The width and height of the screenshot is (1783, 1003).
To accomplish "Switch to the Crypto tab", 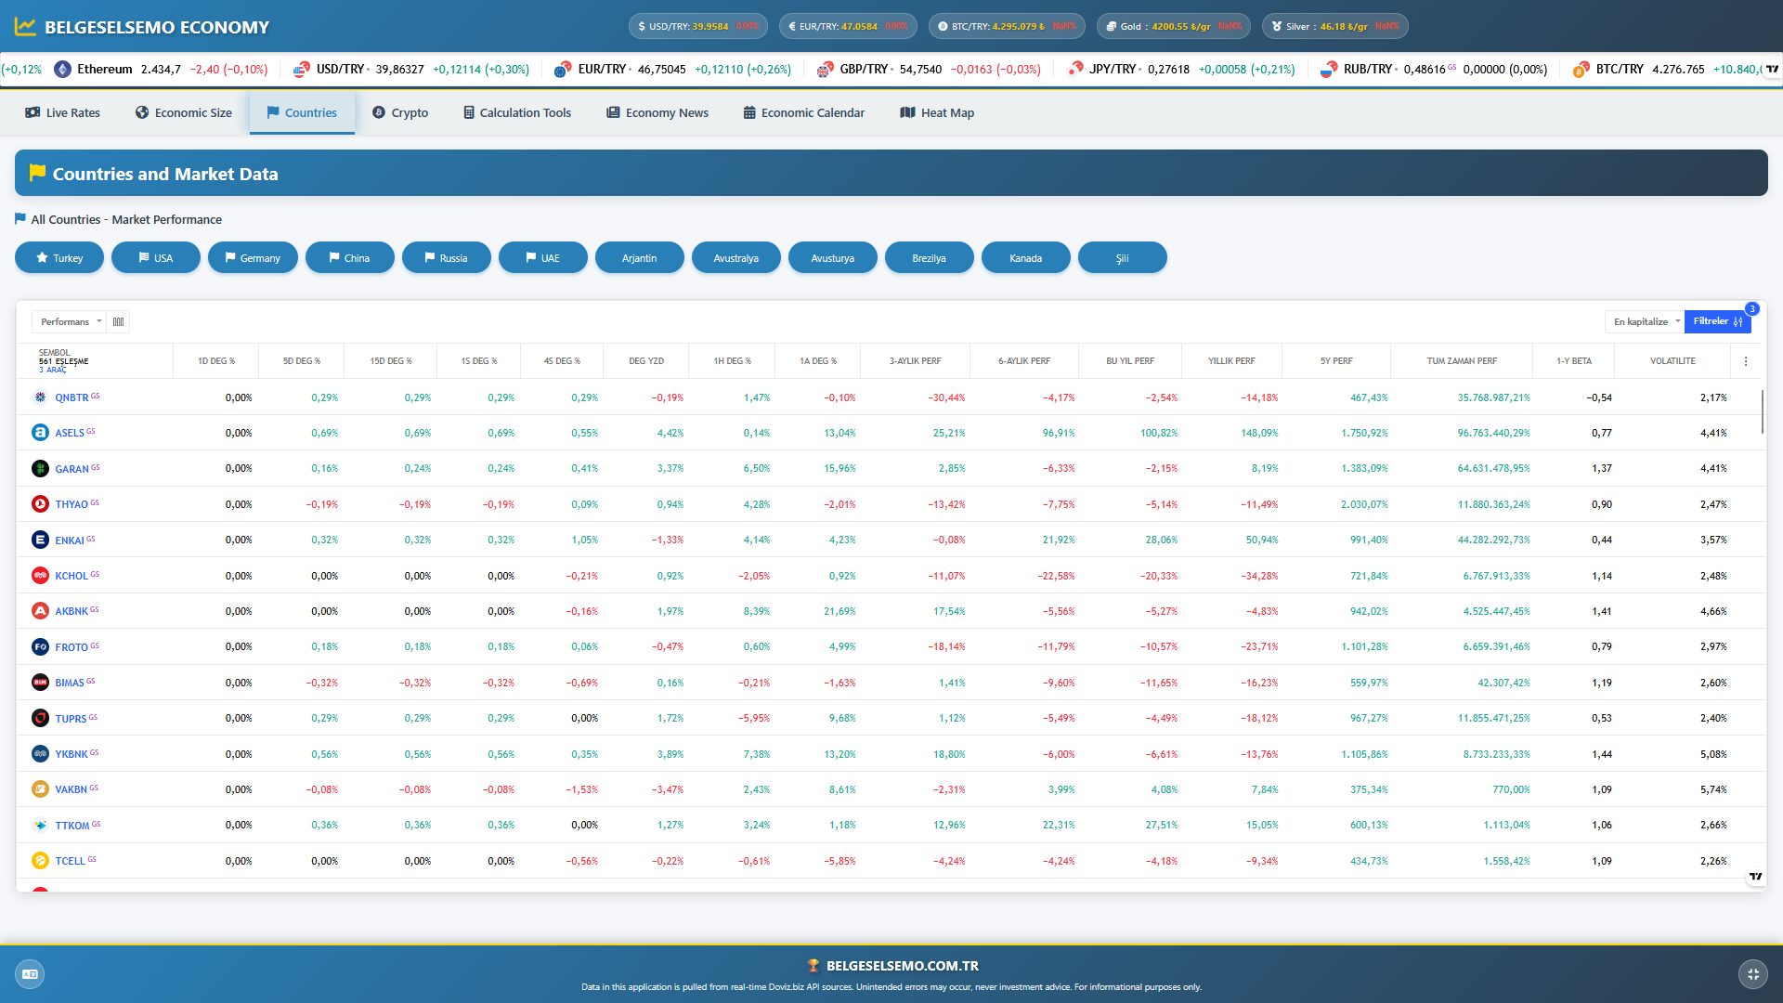I will tap(400, 113).
